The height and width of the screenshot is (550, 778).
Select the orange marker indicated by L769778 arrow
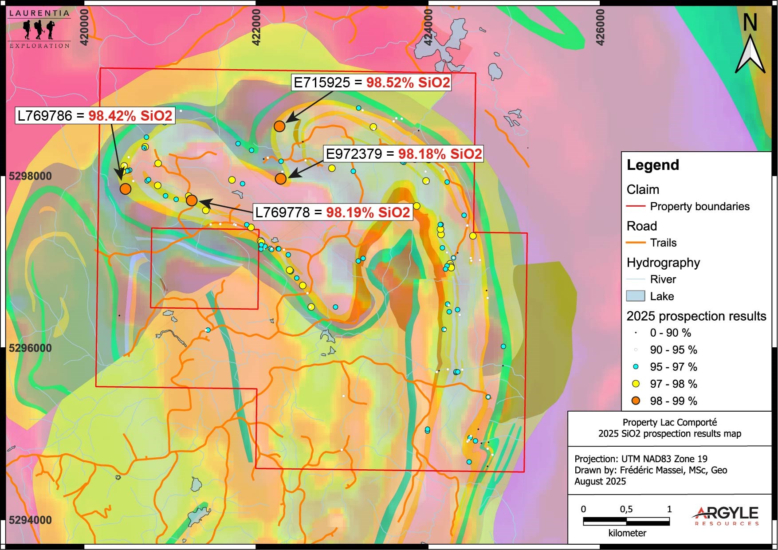point(191,200)
